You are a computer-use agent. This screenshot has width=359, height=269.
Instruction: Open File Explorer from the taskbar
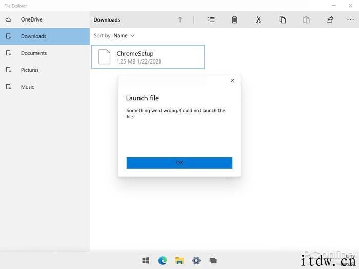pos(180,260)
